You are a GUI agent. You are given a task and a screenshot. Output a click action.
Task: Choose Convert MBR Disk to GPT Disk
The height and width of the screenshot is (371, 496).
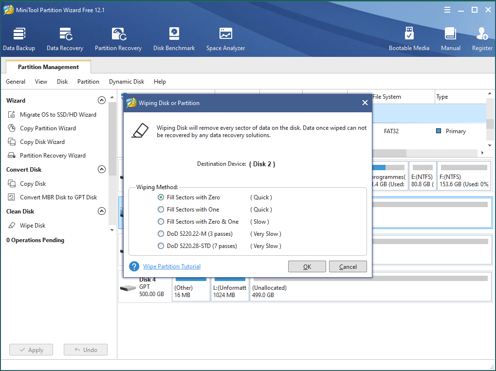(x=58, y=197)
